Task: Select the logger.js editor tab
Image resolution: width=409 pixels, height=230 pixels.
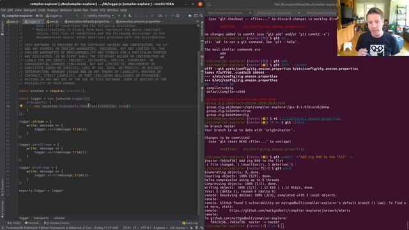Action: [33, 22]
